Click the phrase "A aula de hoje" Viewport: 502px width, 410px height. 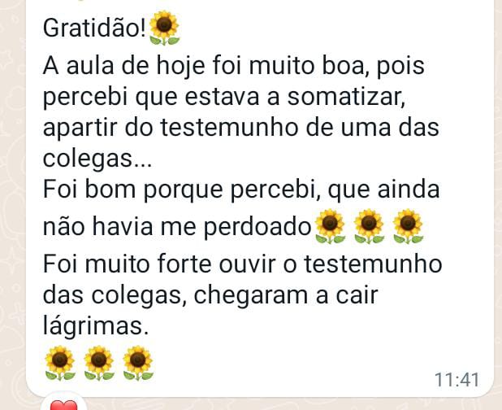pyautogui.click(x=124, y=67)
